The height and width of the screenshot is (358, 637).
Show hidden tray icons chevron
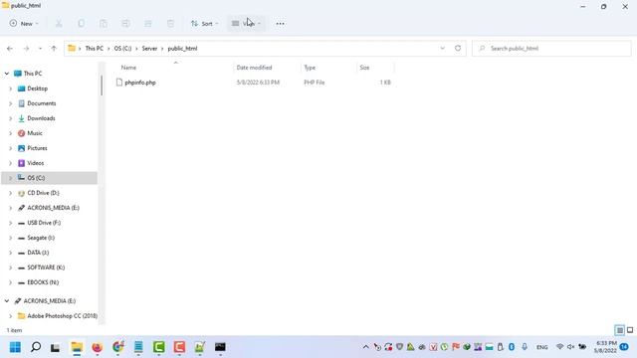click(x=365, y=347)
